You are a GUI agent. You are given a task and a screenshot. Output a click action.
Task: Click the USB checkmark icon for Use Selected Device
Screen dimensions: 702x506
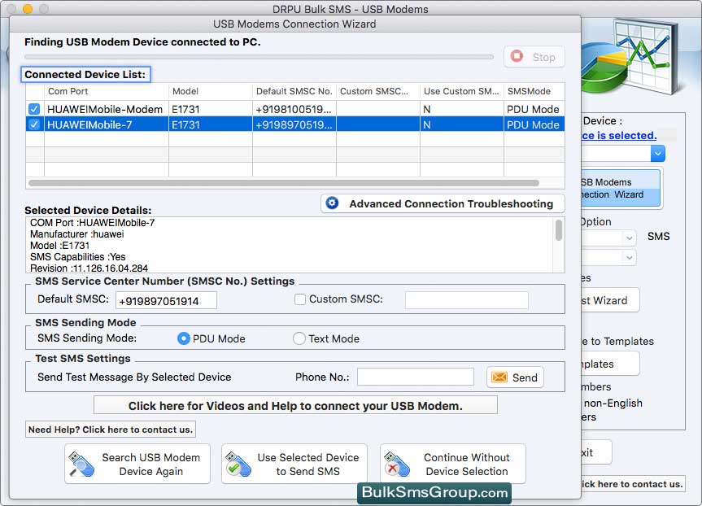[238, 464]
